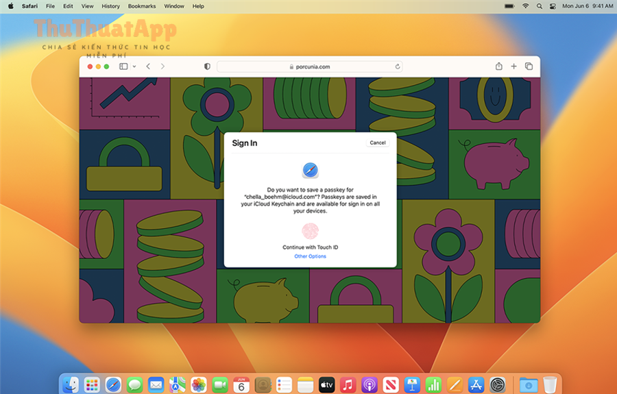This screenshot has width=617, height=394.
Task: Open Calendar from the Dock
Action: (x=241, y=384)
